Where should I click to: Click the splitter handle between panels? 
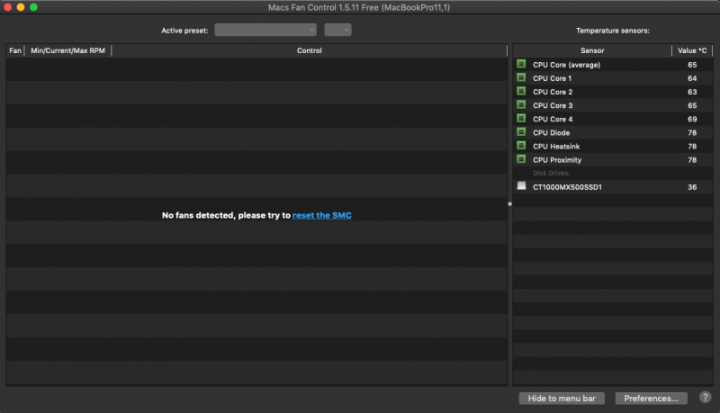(x=509, y=203)
